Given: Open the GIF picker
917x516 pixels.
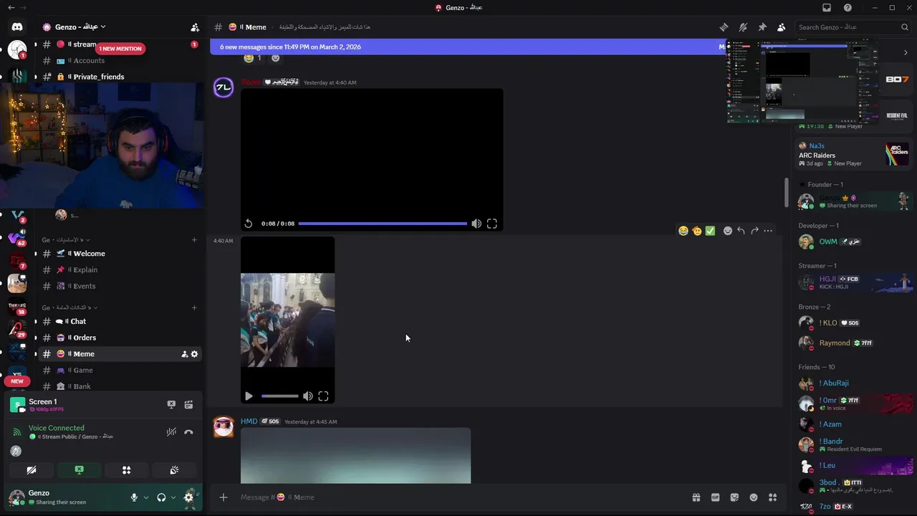Looking at the screenshot, I should point(715,497).
